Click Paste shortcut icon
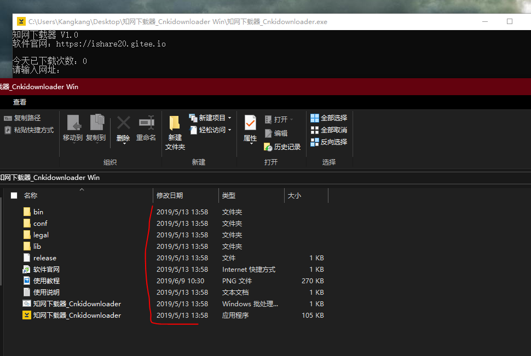 pos(8,130)
